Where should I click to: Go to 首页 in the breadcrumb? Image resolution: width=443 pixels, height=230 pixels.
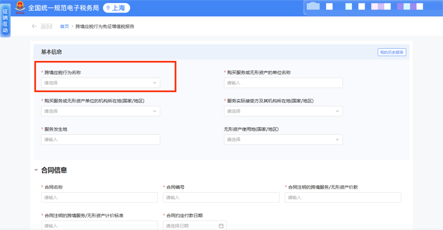point(64,27)
